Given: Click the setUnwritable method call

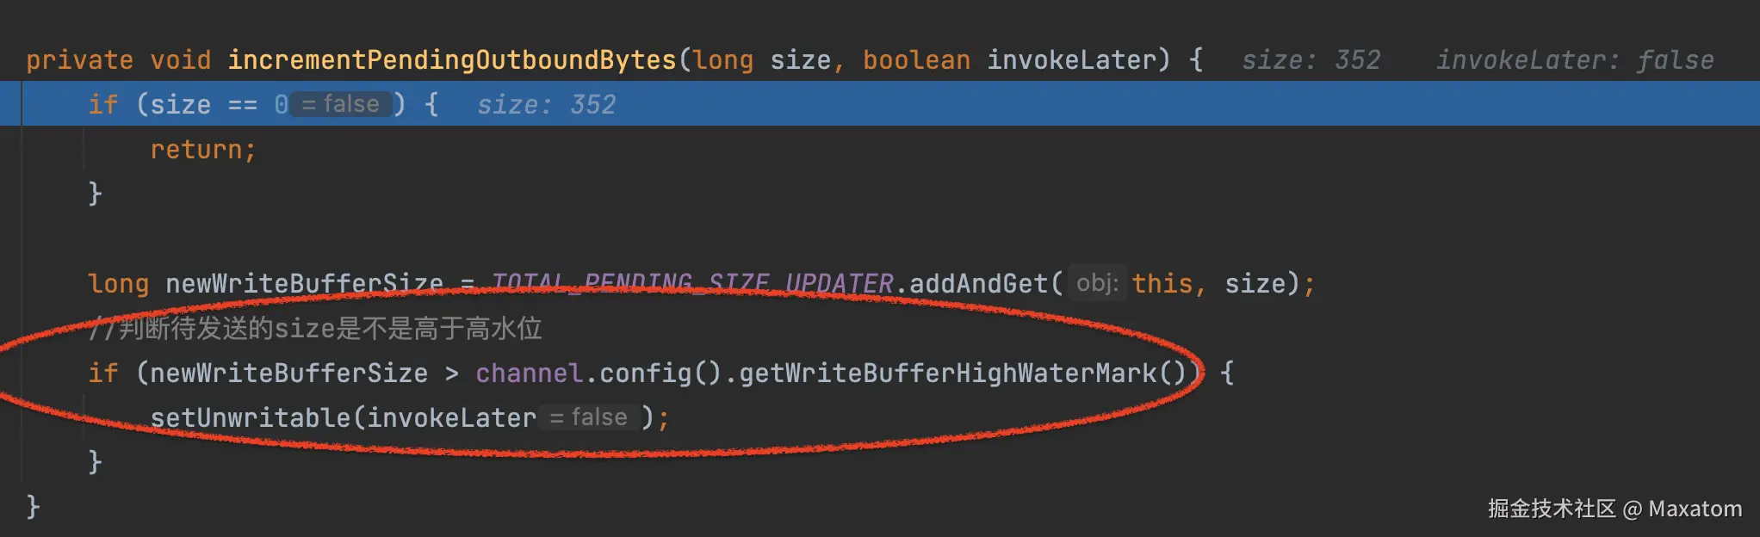Looking at the screenshot, I should (251, 418).
